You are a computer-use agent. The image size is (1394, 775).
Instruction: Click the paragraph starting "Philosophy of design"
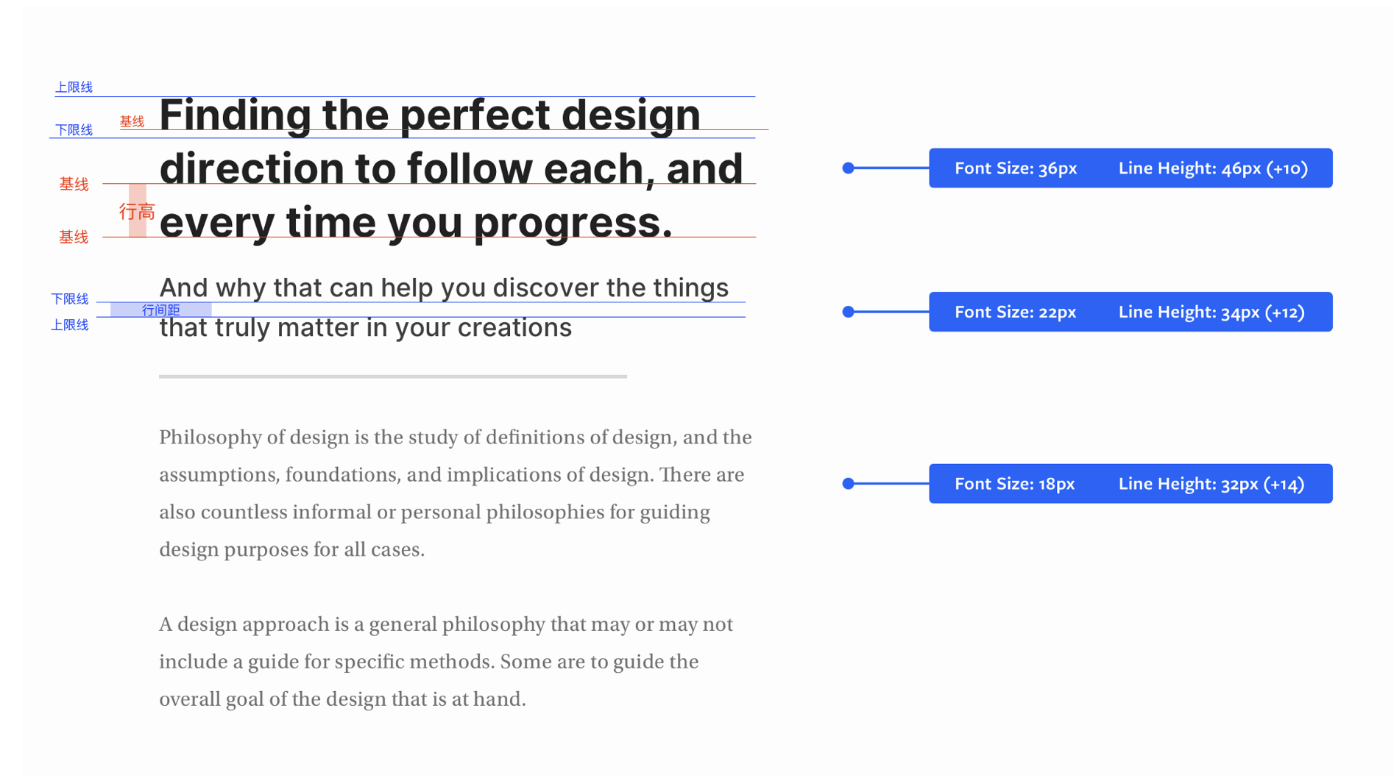455,493
